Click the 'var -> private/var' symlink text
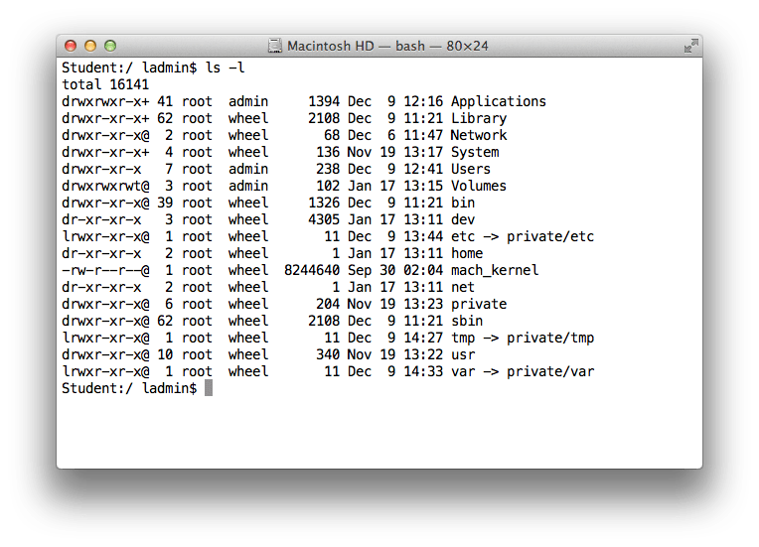Screen dimensions: 759x547 click(522, 371)
